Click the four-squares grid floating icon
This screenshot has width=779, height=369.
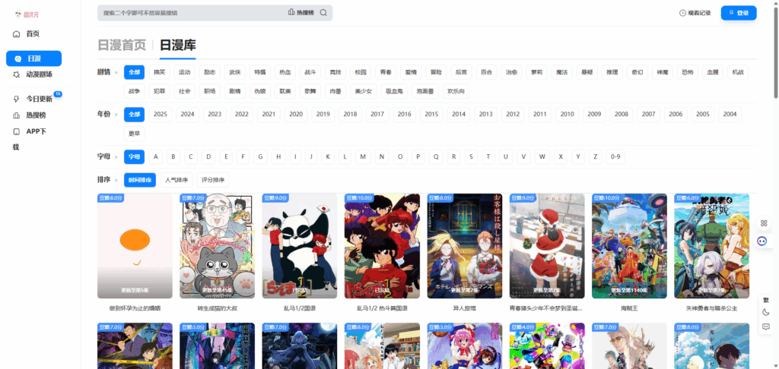(764, 223)
